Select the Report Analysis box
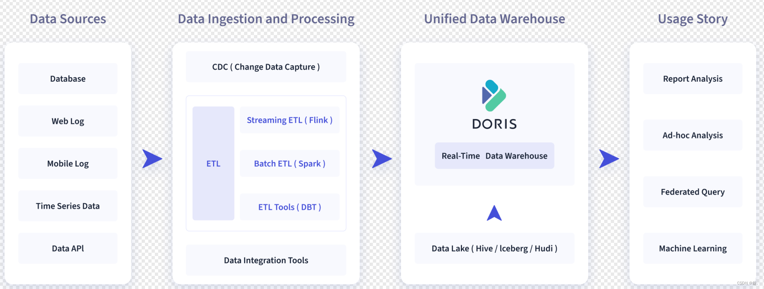764x289 pixels. pyautogui.click(x=693, y=79)
